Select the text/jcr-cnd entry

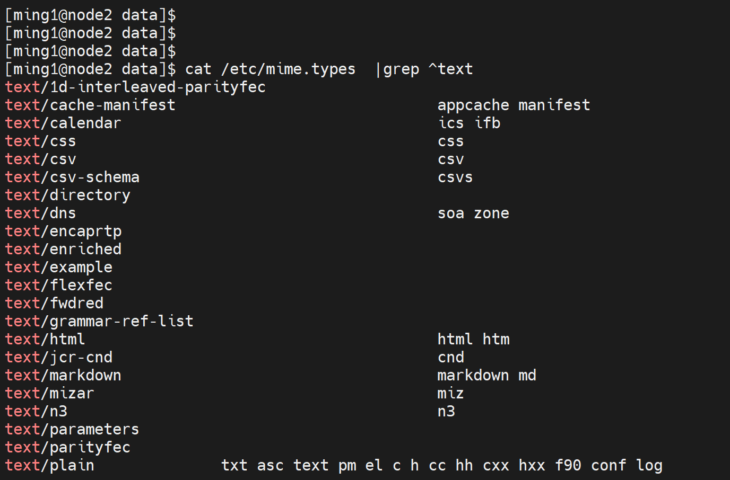click(x=59, y=358)
